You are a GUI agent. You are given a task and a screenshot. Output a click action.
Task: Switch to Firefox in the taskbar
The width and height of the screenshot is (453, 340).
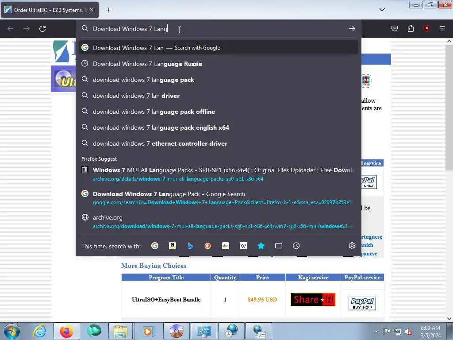coord(66,331)
